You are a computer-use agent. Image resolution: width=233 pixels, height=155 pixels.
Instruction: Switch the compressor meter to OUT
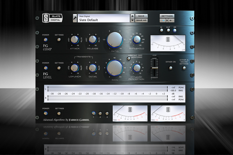pyautogui.click(x=168, y=30)
